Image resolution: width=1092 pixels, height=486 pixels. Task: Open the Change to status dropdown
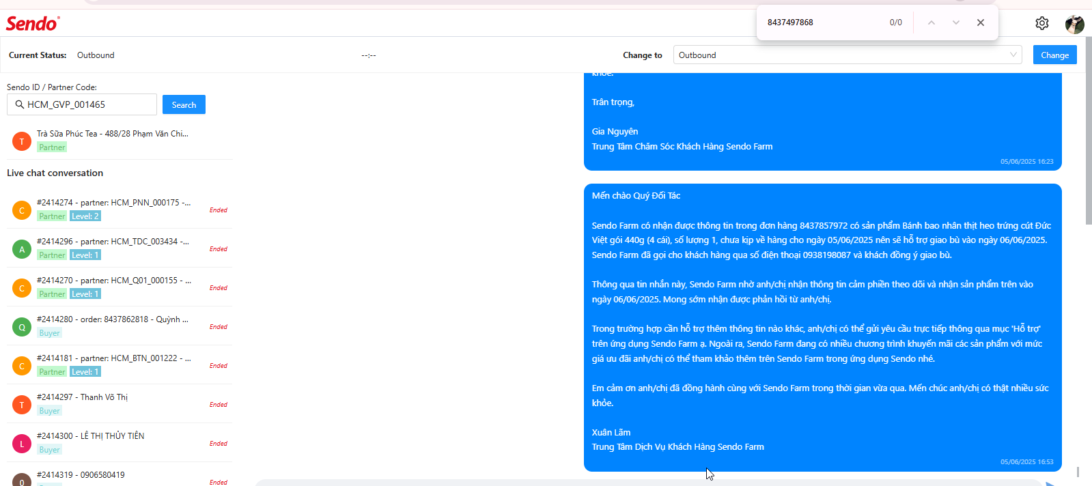pyautogui.click(x=848, y=55)
